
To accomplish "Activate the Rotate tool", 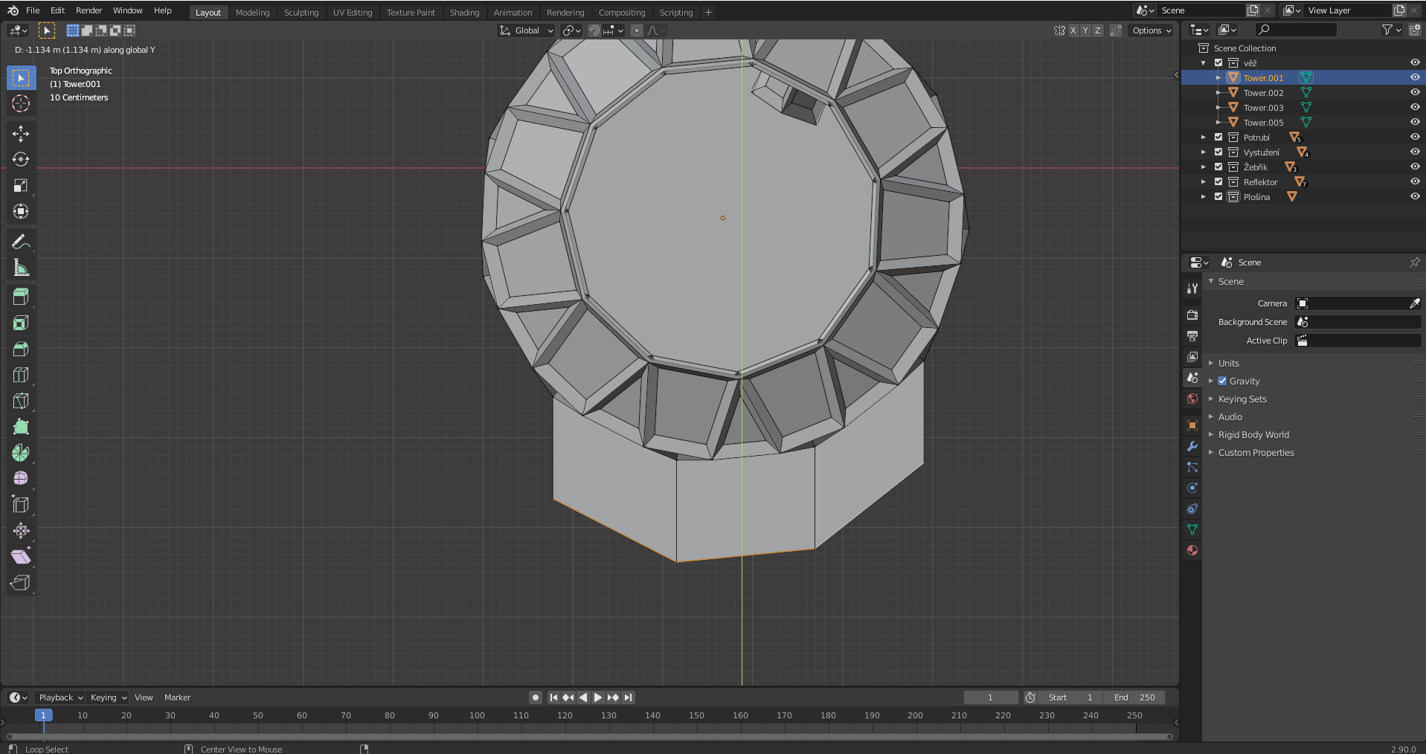I will pyautogui.click(x=21, y=160).
